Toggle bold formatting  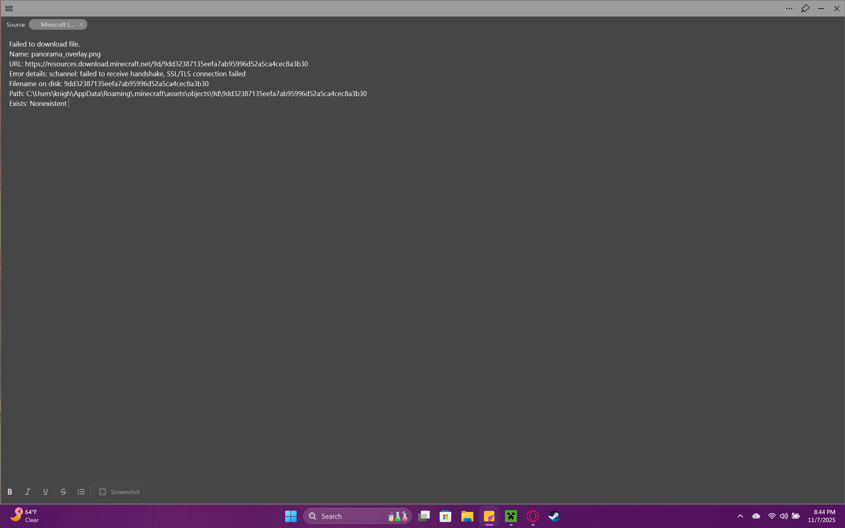(10, 492)
